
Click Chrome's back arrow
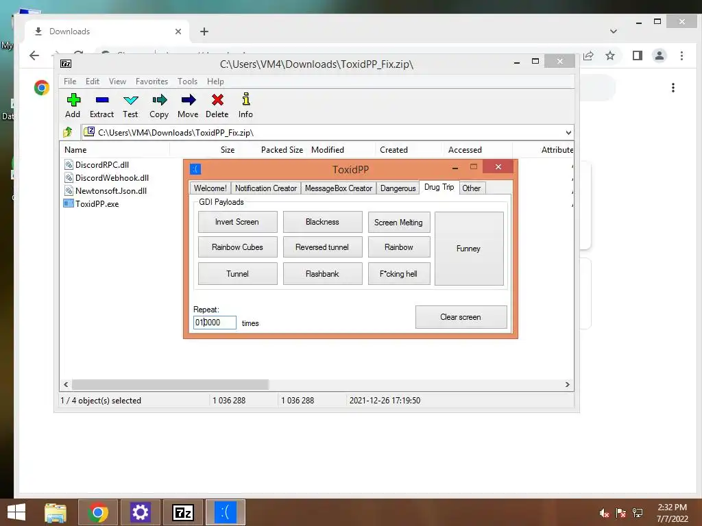[34, 55]
